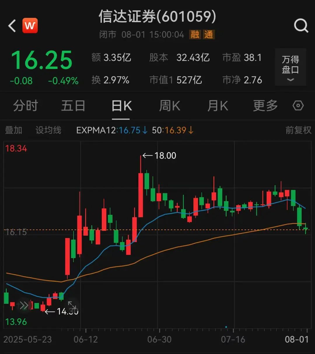Tap the 14.30 low price marker
The width and height of the screenshot is (315, 354).
coord(62,311)
